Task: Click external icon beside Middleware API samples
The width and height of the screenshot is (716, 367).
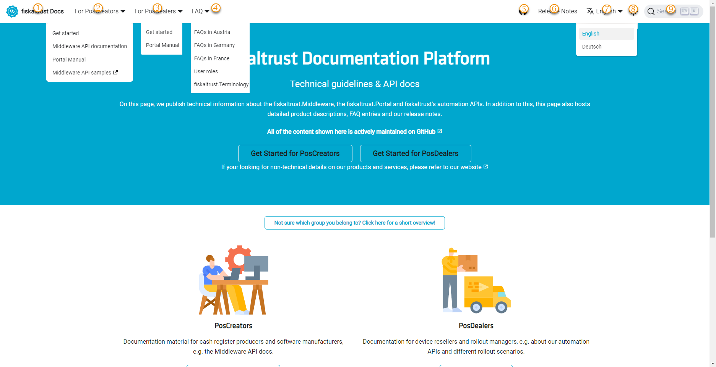Action: click(115, 72)
